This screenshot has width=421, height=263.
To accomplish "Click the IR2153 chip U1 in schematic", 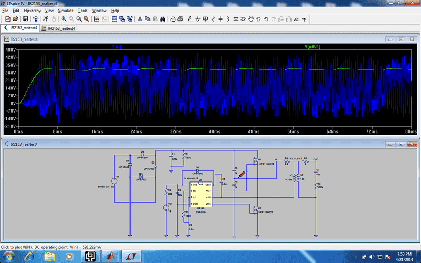I will pos(201,194).
